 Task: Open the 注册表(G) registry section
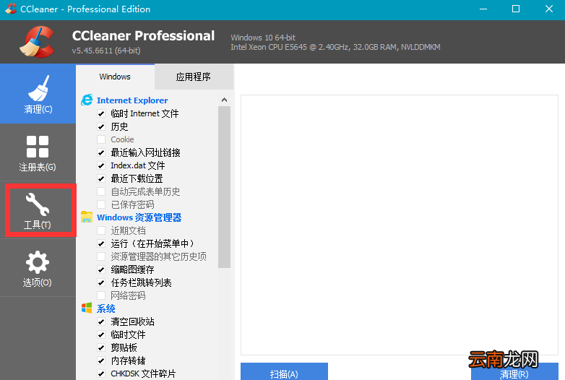click(x=38, y=152)
